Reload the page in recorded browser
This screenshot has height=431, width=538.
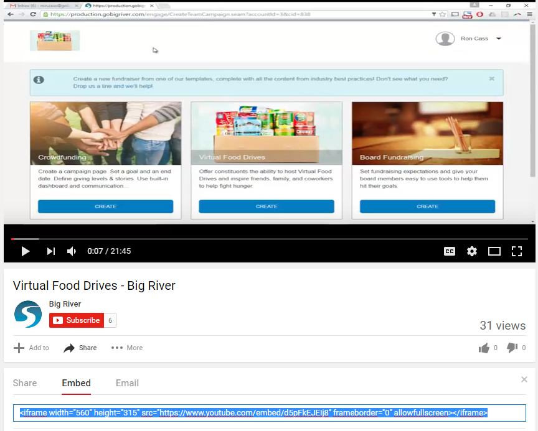tap(33, 14)
